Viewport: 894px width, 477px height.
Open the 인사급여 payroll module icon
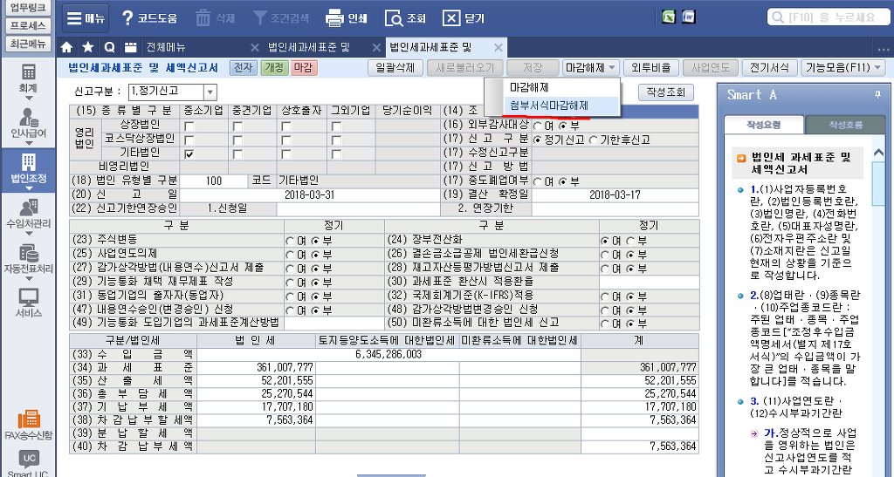[28, 123]
